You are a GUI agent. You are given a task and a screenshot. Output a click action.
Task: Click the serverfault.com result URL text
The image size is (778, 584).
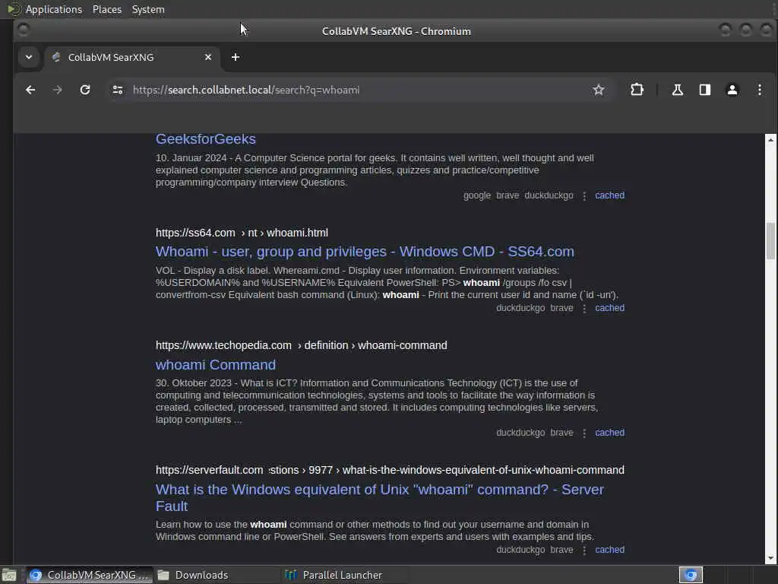point(390,470)
